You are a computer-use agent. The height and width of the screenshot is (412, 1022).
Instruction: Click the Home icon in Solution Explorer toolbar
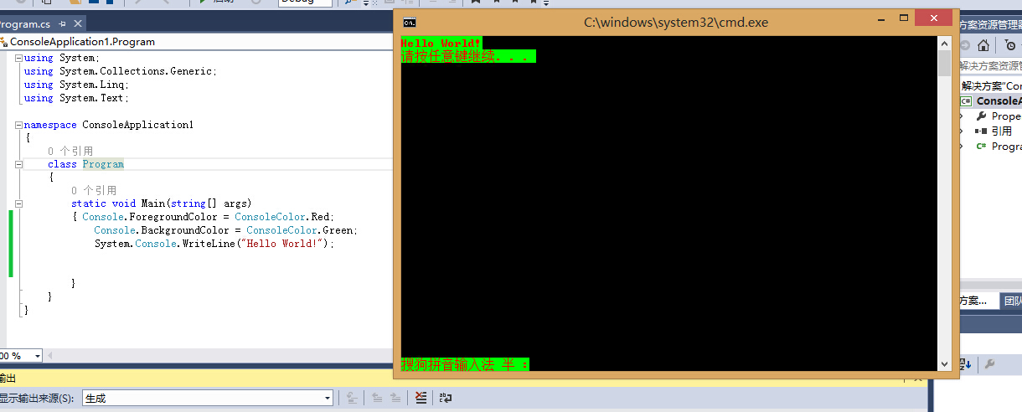[983, 45]
